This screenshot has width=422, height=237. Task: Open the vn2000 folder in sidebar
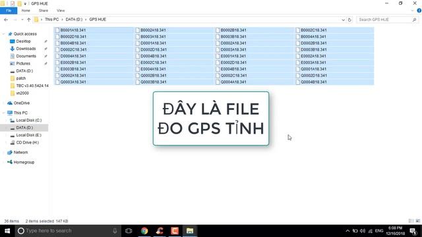click(22, 93)
